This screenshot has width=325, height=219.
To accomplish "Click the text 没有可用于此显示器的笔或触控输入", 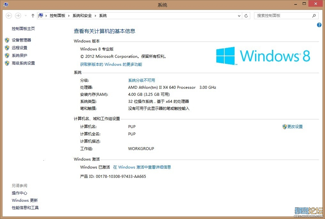I will point(159,109).
